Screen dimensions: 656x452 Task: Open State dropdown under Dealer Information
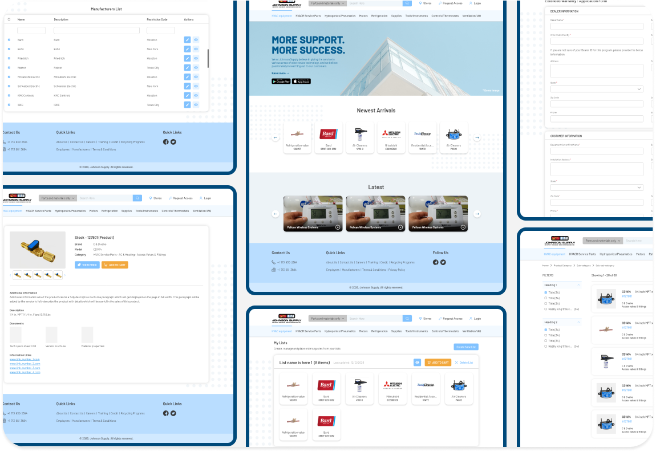click(597, 89)
